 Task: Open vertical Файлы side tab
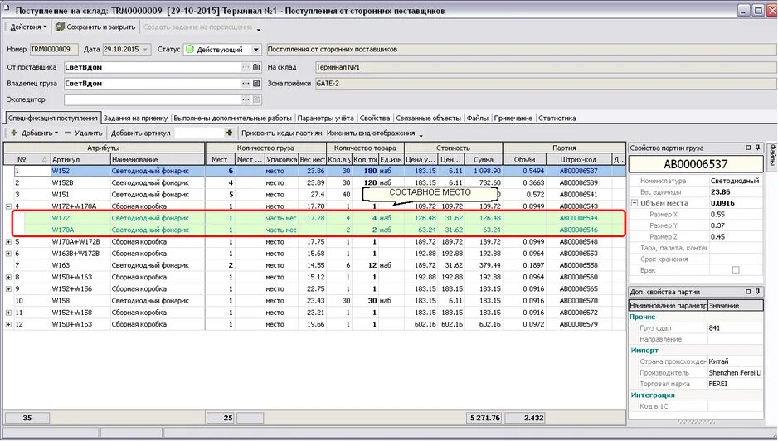pyautogui.click(x=772, y=157)
